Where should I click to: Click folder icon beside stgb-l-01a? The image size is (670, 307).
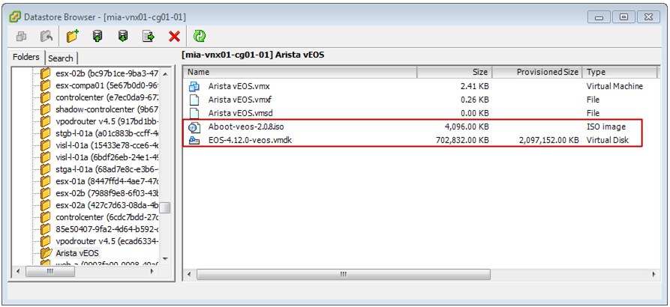(x=46, y=133)
